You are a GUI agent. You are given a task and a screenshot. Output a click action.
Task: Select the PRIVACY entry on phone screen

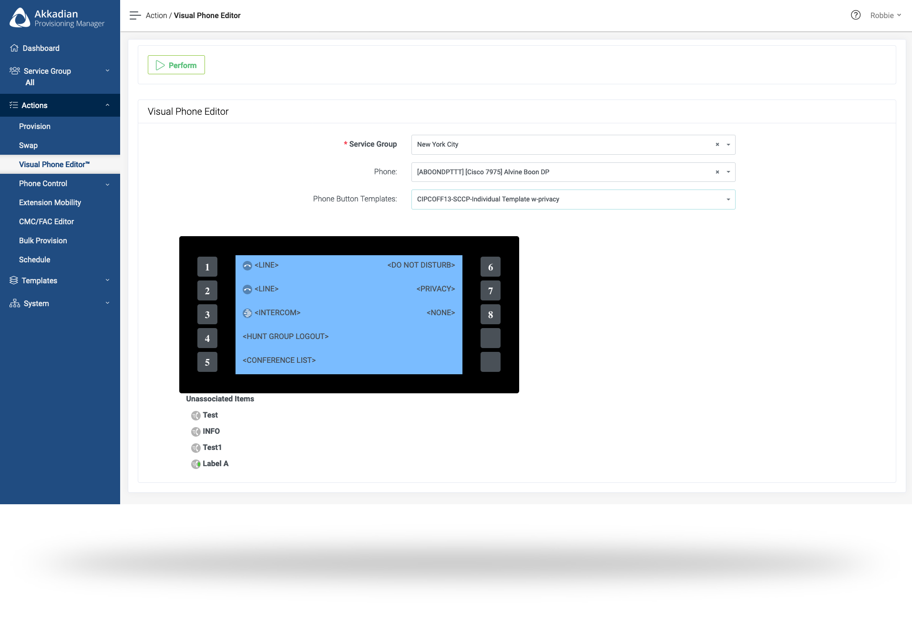point(436,289)
